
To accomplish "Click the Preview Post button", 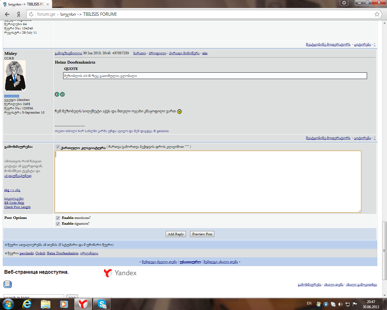I will (202, 234).
